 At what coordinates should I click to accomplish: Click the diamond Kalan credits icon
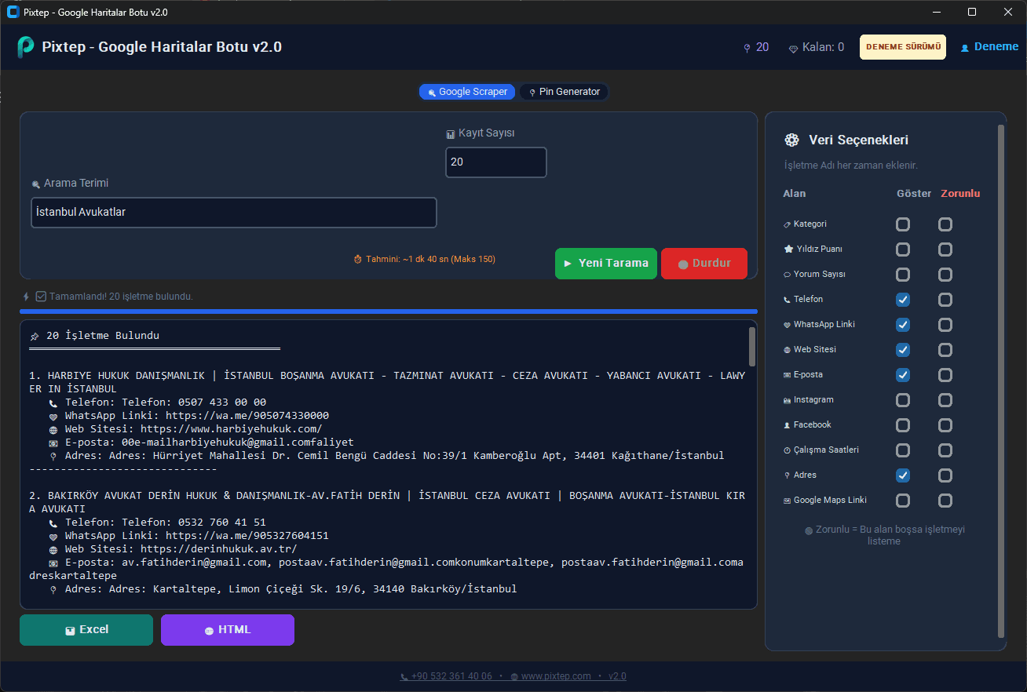tap(793, 48)
